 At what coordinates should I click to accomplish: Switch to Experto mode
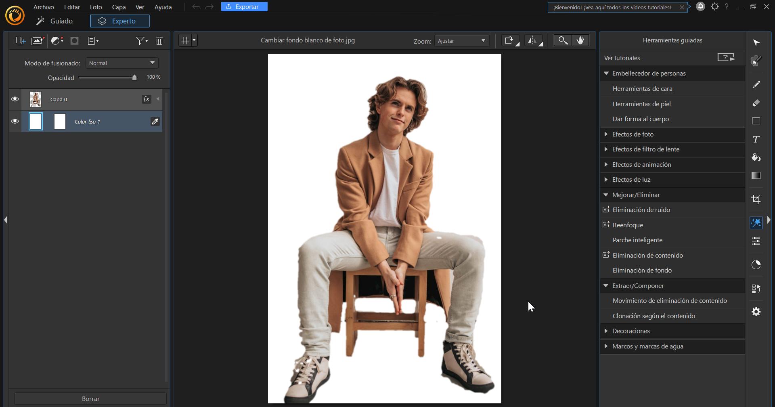click(x=120, y=21)
